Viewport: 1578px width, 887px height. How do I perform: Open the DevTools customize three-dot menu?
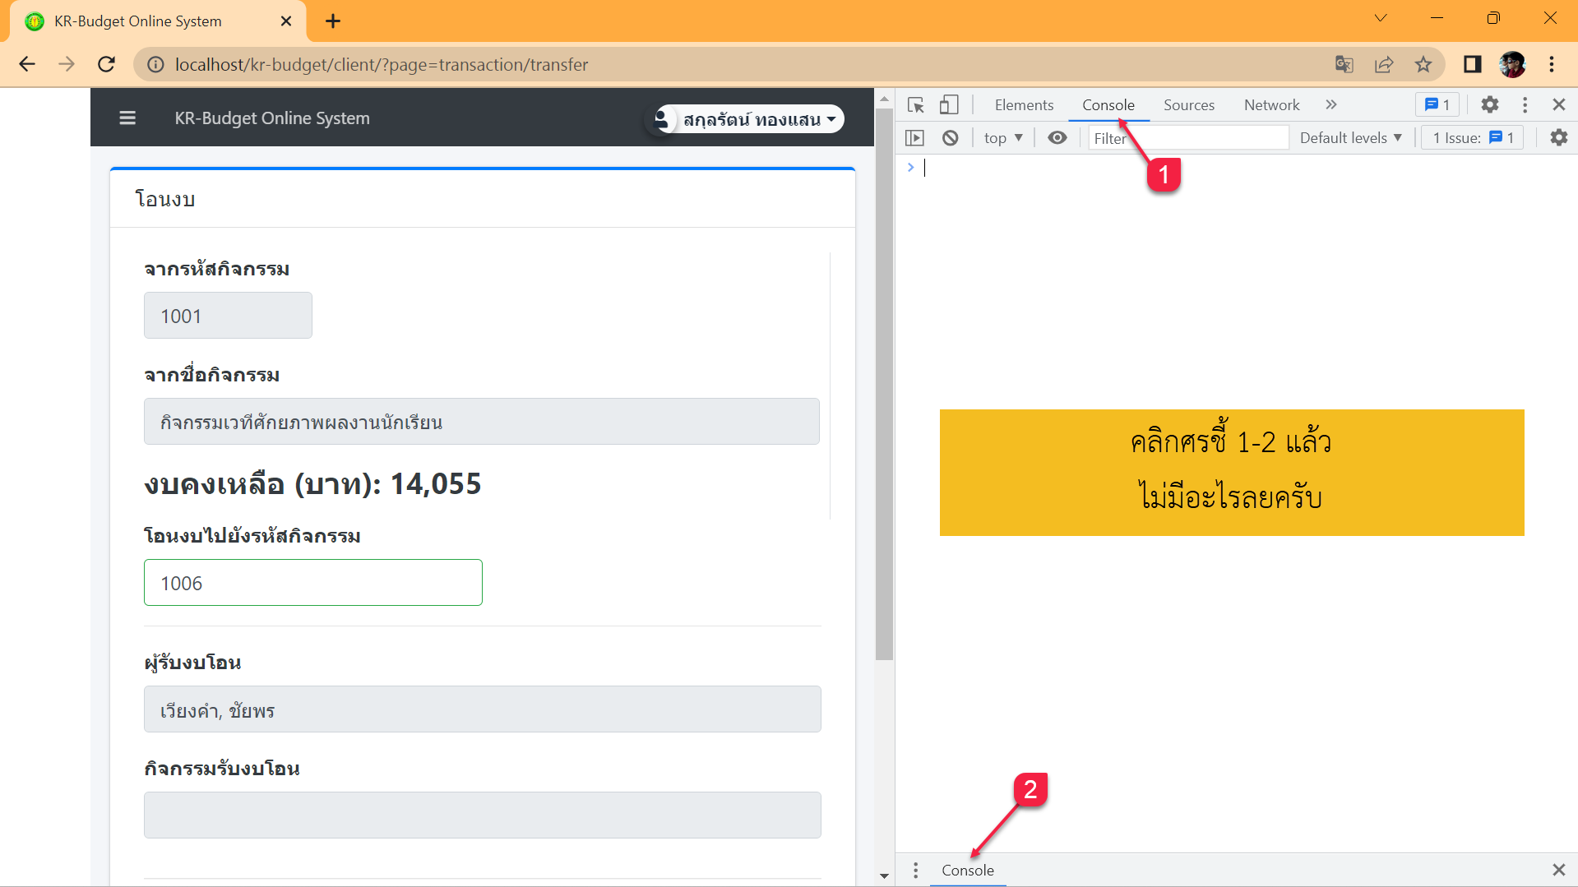(1525, 105)
